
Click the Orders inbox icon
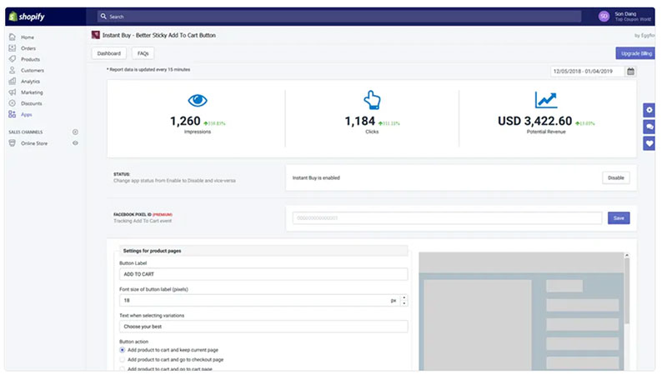(x=13, y=48)
